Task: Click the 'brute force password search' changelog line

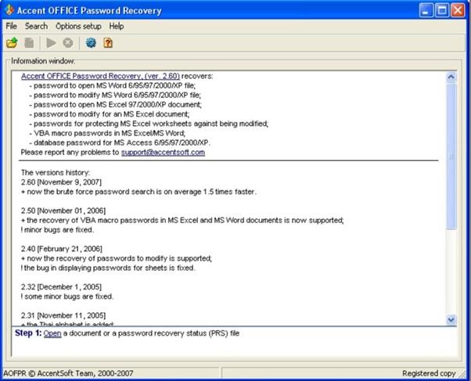Action: [x=138, y=192]
